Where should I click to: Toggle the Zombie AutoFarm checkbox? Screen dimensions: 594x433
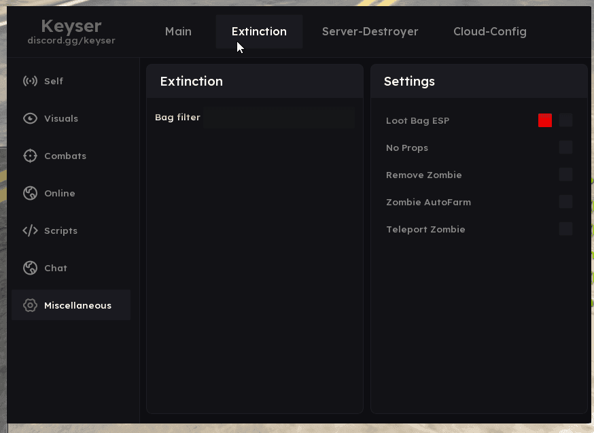(565, 202)
